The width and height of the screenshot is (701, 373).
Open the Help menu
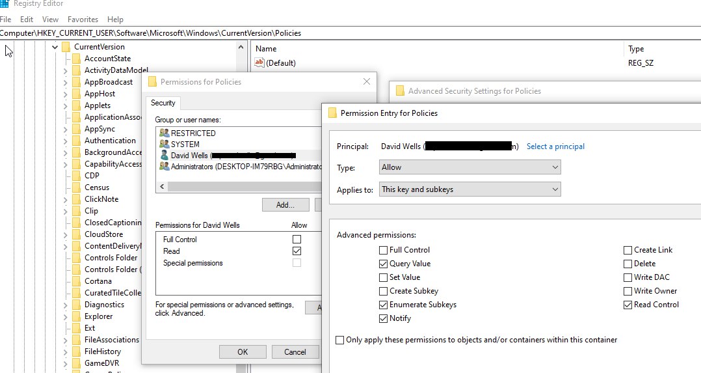(x=115, y=20)
